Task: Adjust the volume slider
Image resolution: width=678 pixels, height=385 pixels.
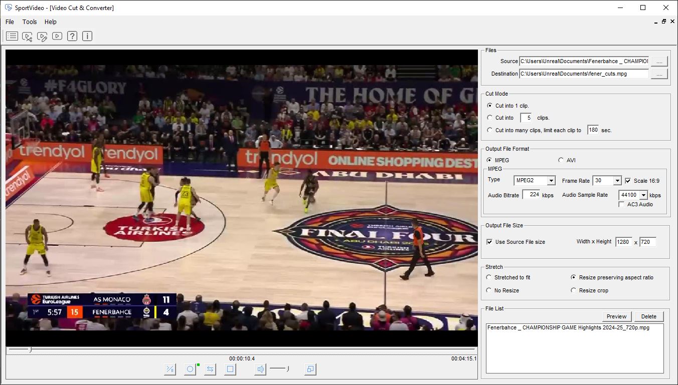Action: [x=279, y=369]
